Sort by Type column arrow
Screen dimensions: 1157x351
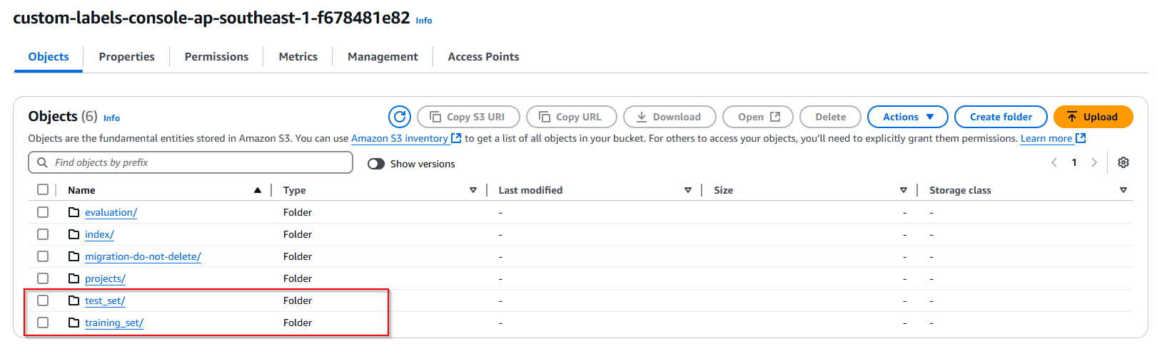tap(473, 190)
